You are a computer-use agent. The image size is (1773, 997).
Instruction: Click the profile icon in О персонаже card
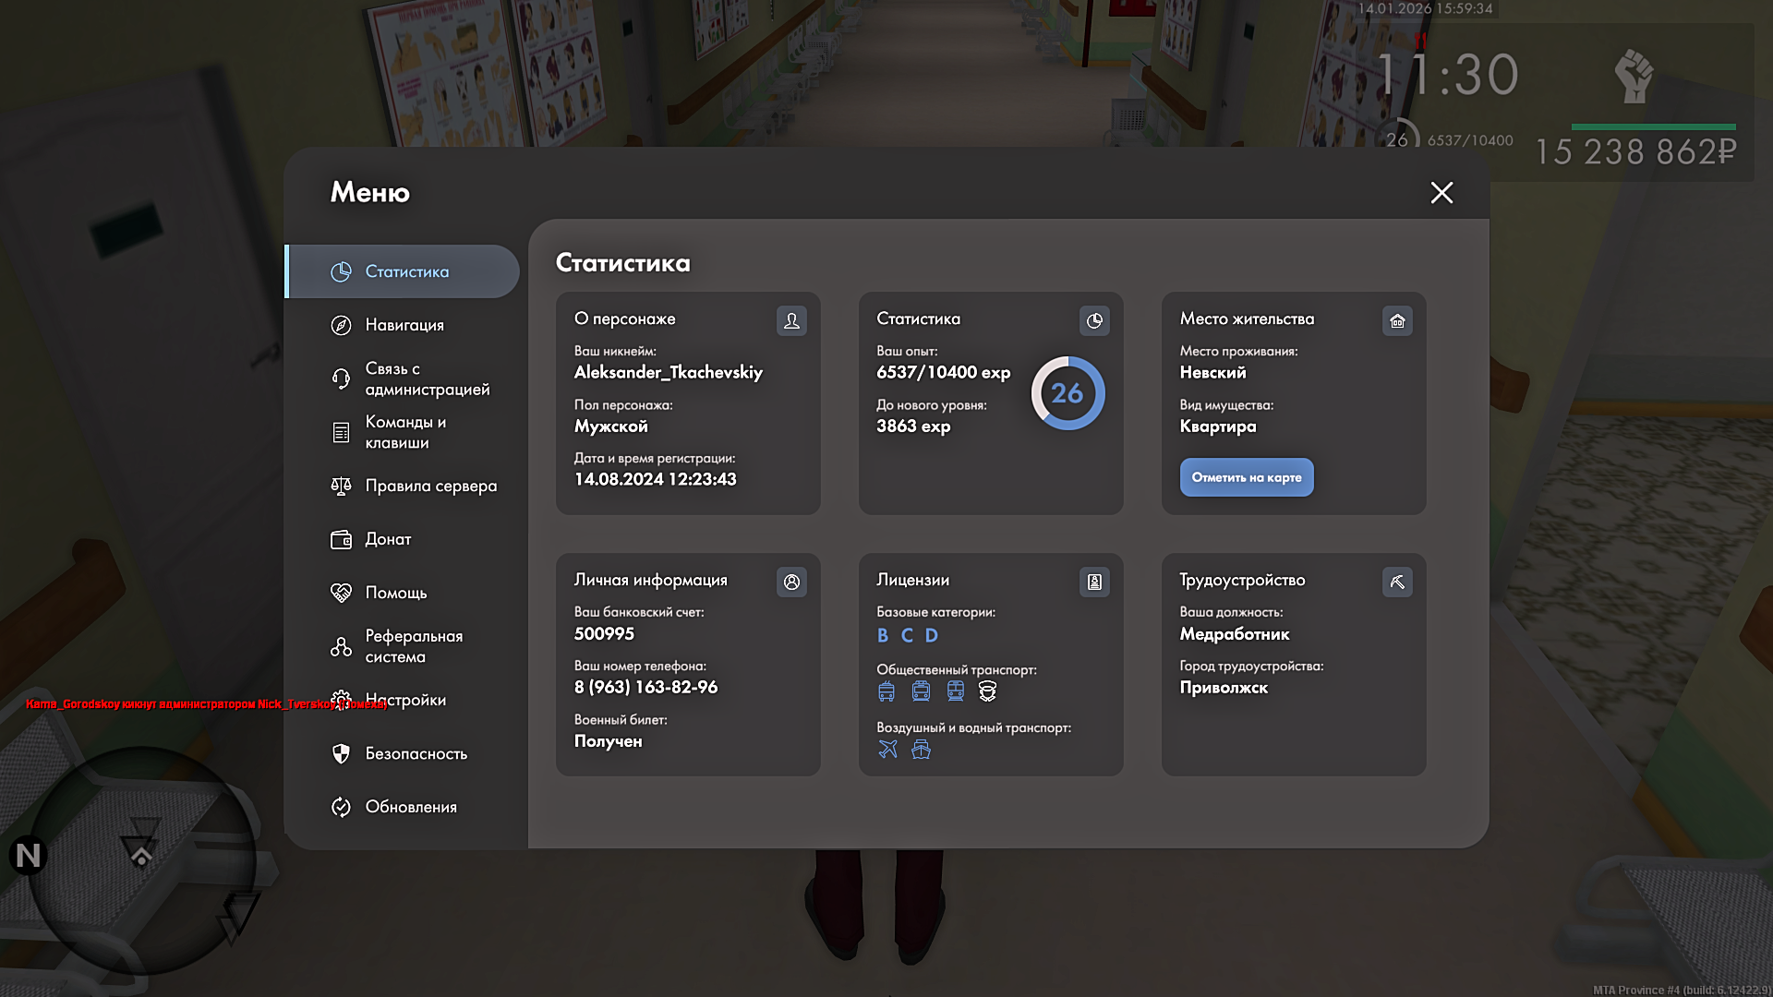[x=791, y=320]
